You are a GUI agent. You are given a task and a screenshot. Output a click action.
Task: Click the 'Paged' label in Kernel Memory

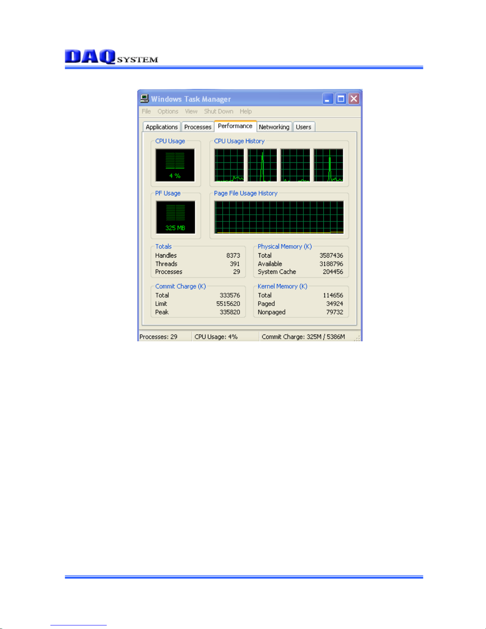tap(266, 304)
